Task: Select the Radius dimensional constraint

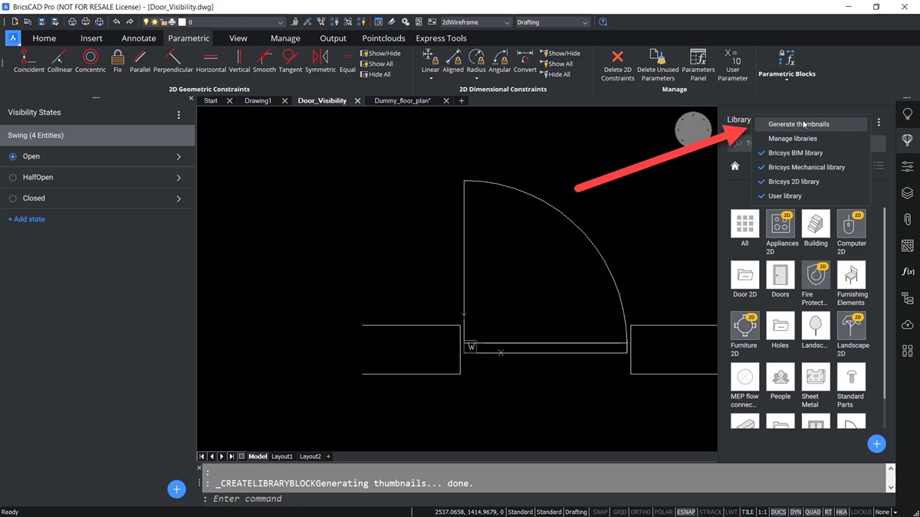Action: [476, 61]
